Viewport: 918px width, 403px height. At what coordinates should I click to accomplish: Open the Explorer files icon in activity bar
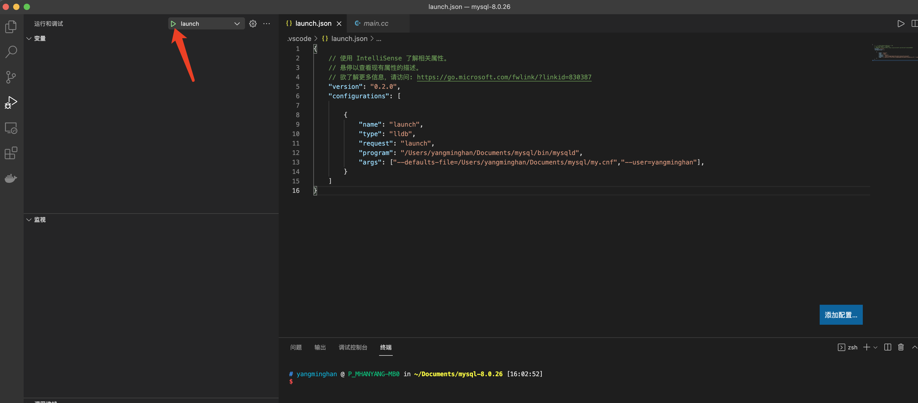(x=11, y=26)
